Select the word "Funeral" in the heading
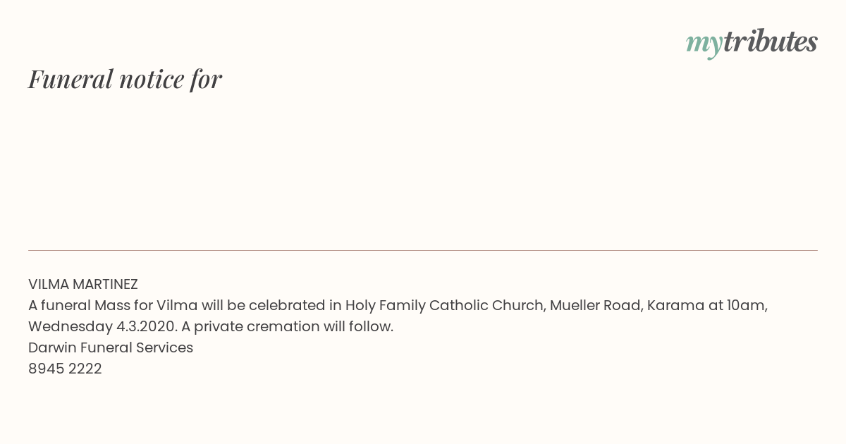The width and height of the screenshot is (846, 444). coord(70,79)
